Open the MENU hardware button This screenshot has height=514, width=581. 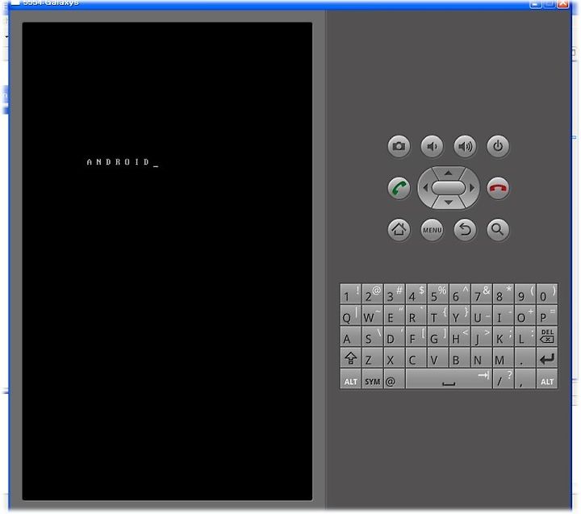tap(432, 229)
